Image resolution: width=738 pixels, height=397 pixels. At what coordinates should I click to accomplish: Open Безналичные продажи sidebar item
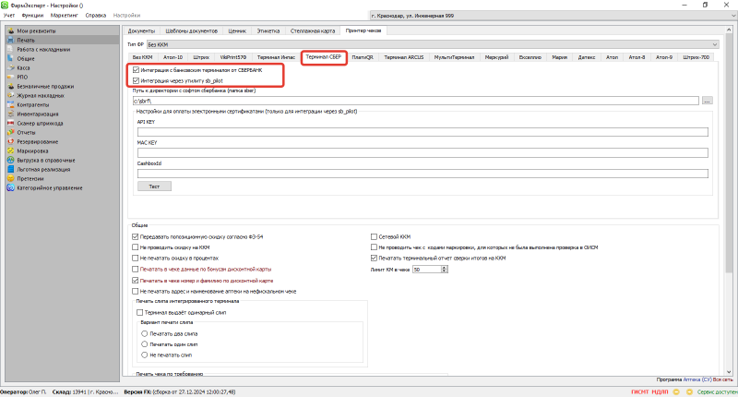pyautogui.click(x=44, y=86)
